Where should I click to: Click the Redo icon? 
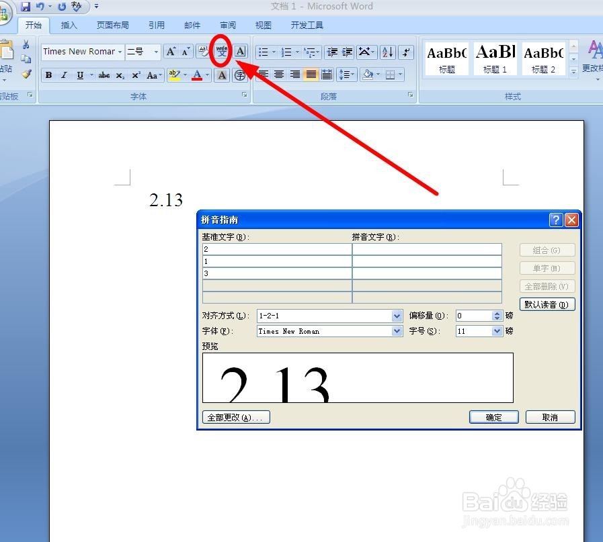coord(62,7)
